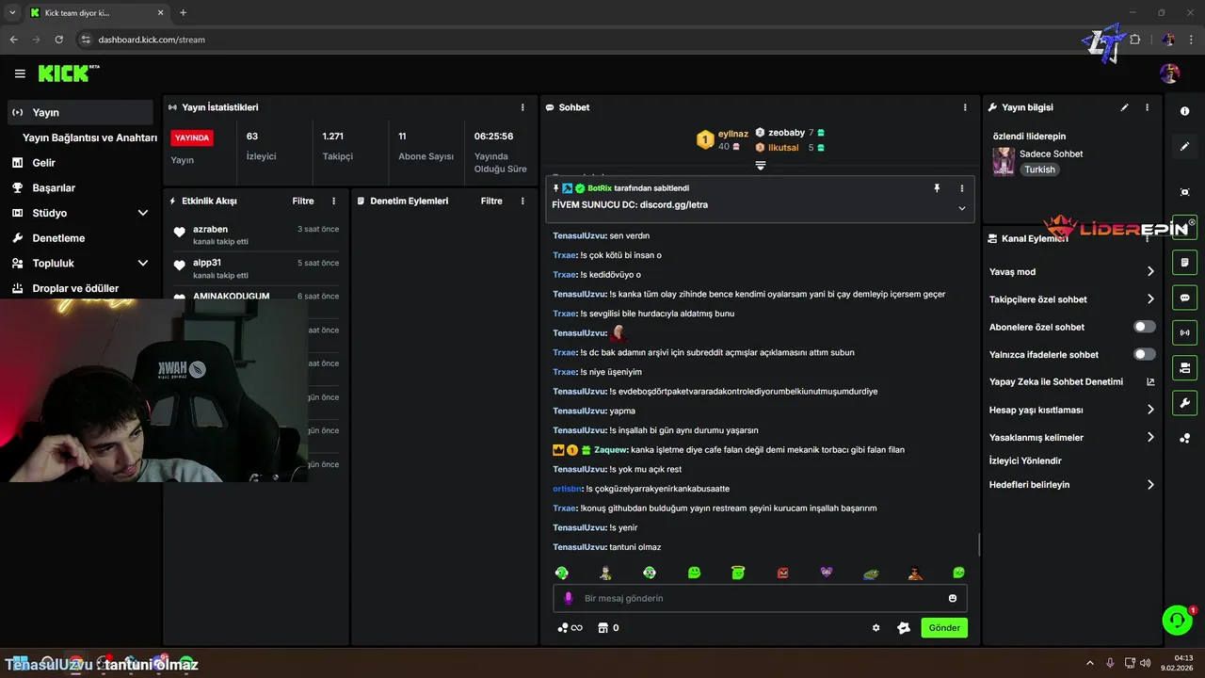Viewport: 1205px width, 678px height.
Task: Open the Denetim Eylemleri panel options menu
Action: pos(522,201)
